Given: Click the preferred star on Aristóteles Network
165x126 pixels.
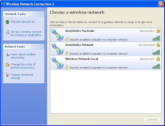Looking at the screenshot, I should (158, 45).
